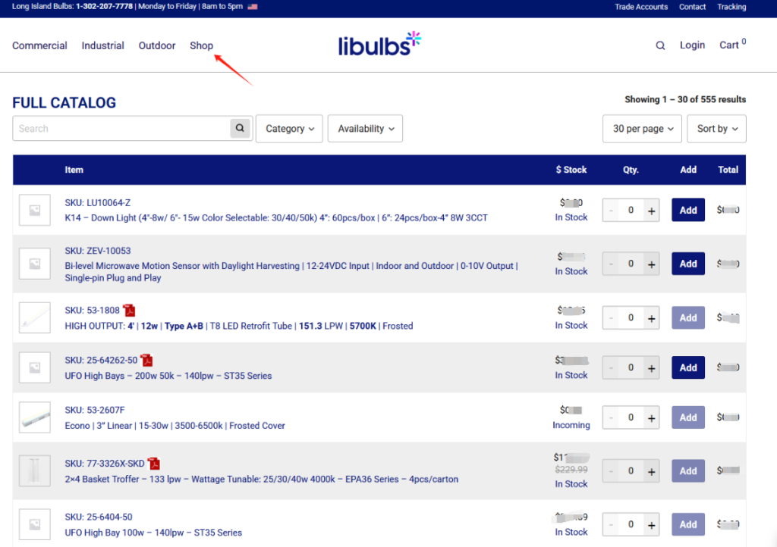Increase quantity for SKU 77-3326X-SKD
This screenshot has width=777, height=547.
(651, 471)
